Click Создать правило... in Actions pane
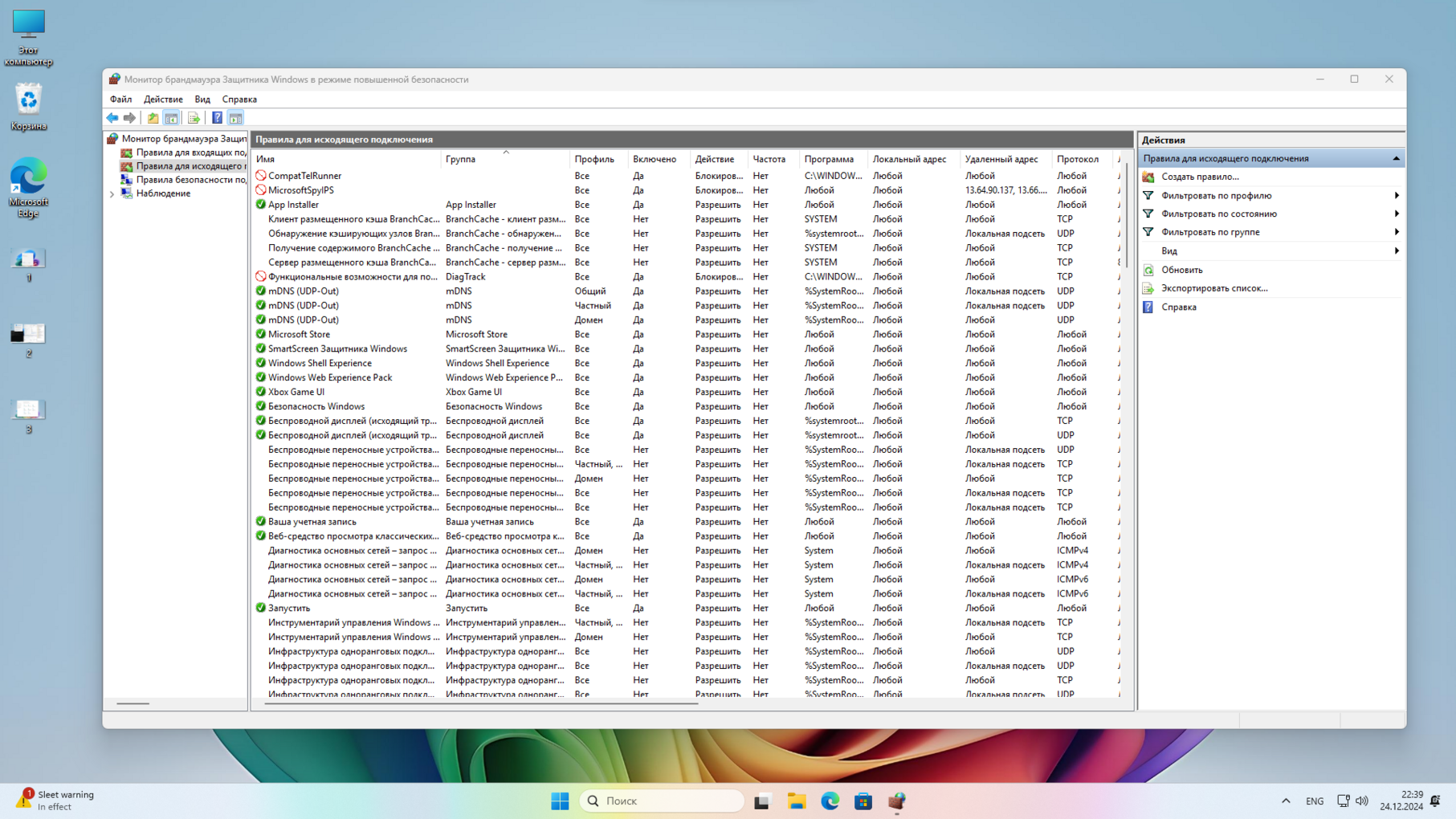This screenshot has width=1456, height=819. click(1200, 177)
